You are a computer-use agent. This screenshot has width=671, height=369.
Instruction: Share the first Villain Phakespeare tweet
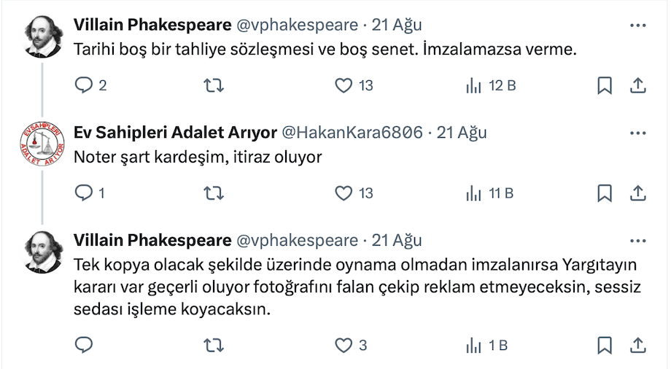point(637,85)
